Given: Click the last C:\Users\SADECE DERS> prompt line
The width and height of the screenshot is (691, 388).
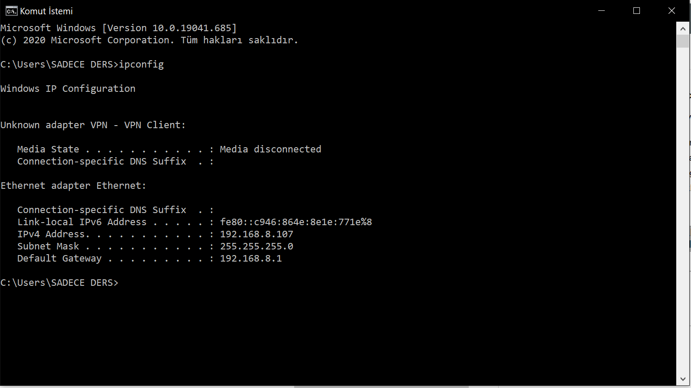Looking at the screenshot, I should coord(59,283).
